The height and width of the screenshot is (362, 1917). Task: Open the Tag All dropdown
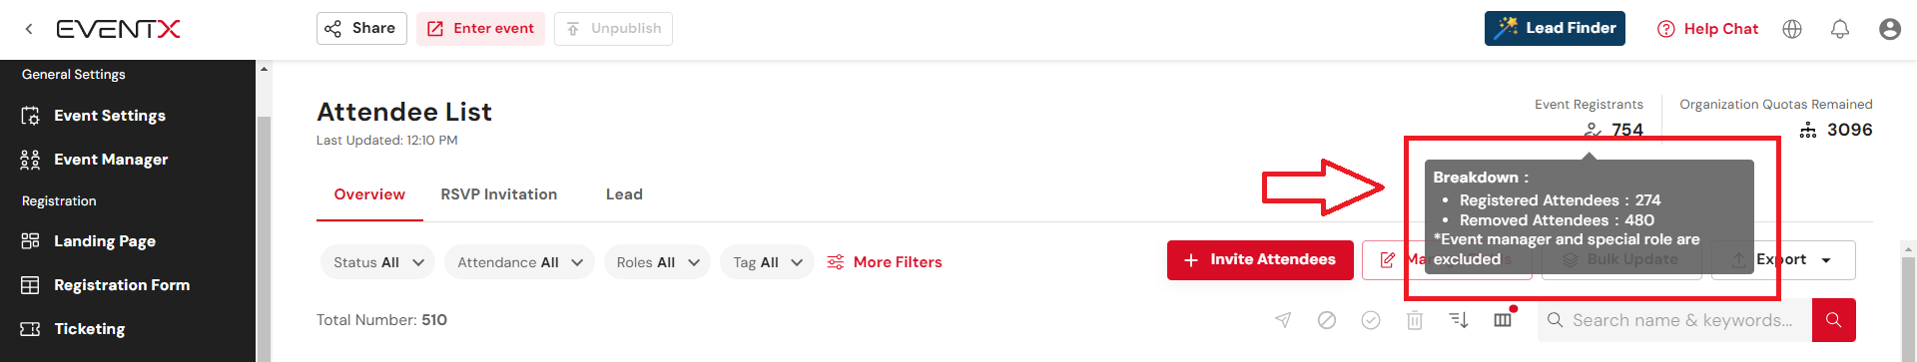[x=767, y=262]
